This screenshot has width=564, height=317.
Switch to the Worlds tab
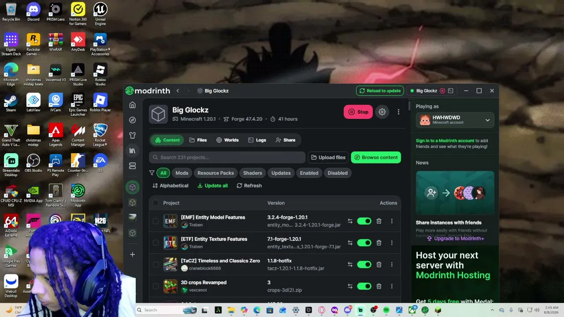pyautogui.click(x=227, y=140)
